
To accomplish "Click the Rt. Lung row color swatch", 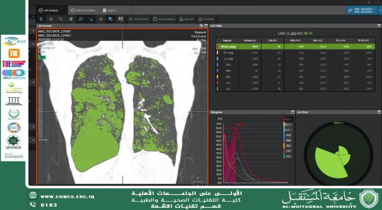I will point(217,52).
